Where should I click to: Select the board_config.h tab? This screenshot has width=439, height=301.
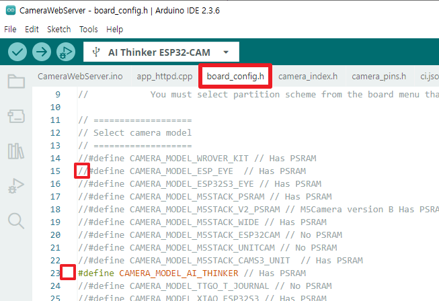pos(235,77)
